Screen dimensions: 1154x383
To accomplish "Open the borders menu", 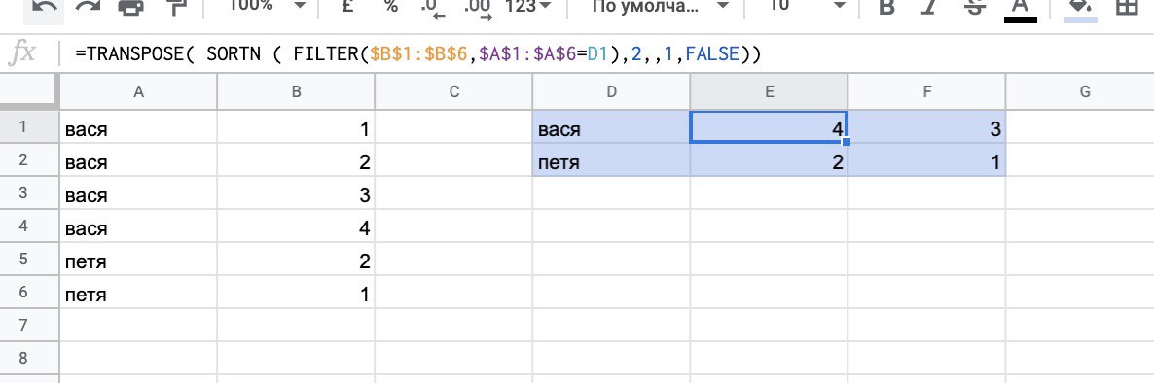I will click(1126, 7).
